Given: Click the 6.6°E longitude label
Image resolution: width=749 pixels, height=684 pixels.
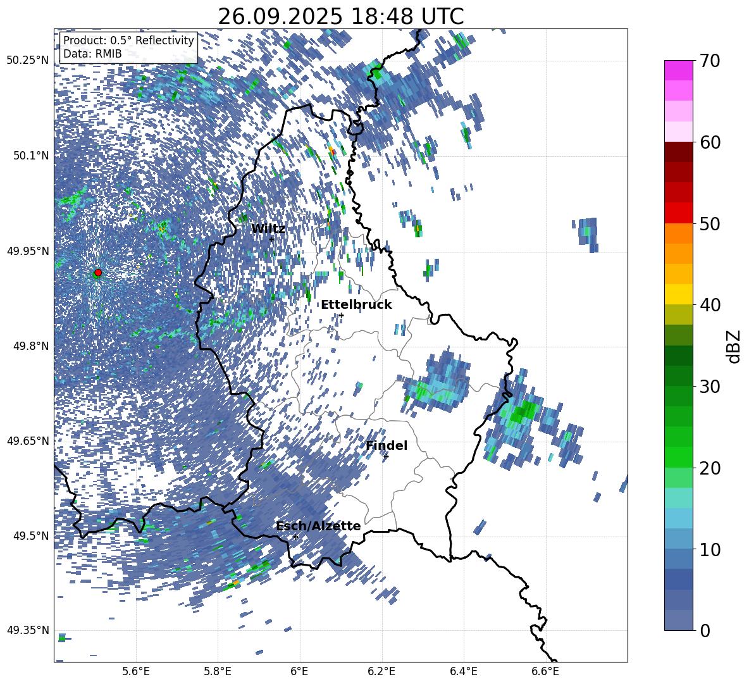Looking at the screenshot, I should point(545,671).
